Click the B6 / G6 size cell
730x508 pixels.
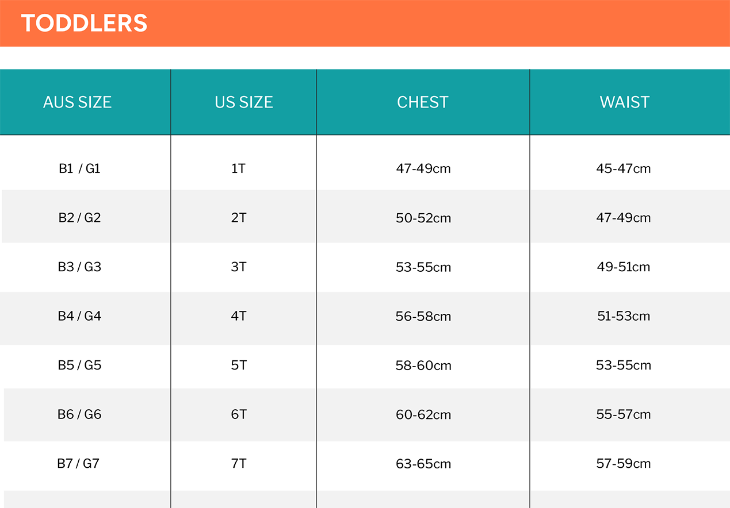click(79, 414)
